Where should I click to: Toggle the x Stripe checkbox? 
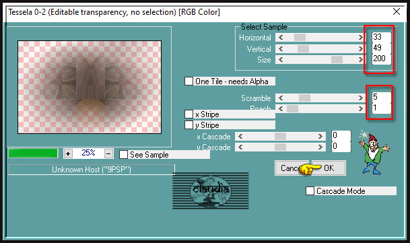(x=189, y=114)
